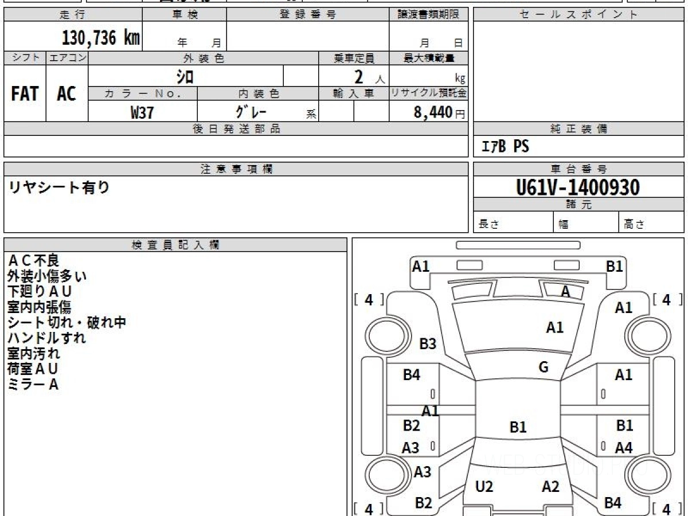
Task: Select the セールスポイント heading
Action: tap(578, 15)
